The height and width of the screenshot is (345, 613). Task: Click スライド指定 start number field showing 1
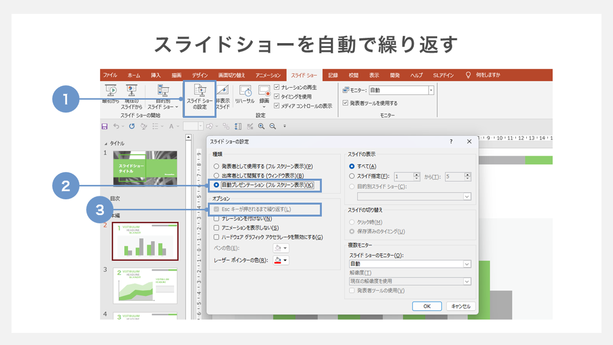pos(404,176)
